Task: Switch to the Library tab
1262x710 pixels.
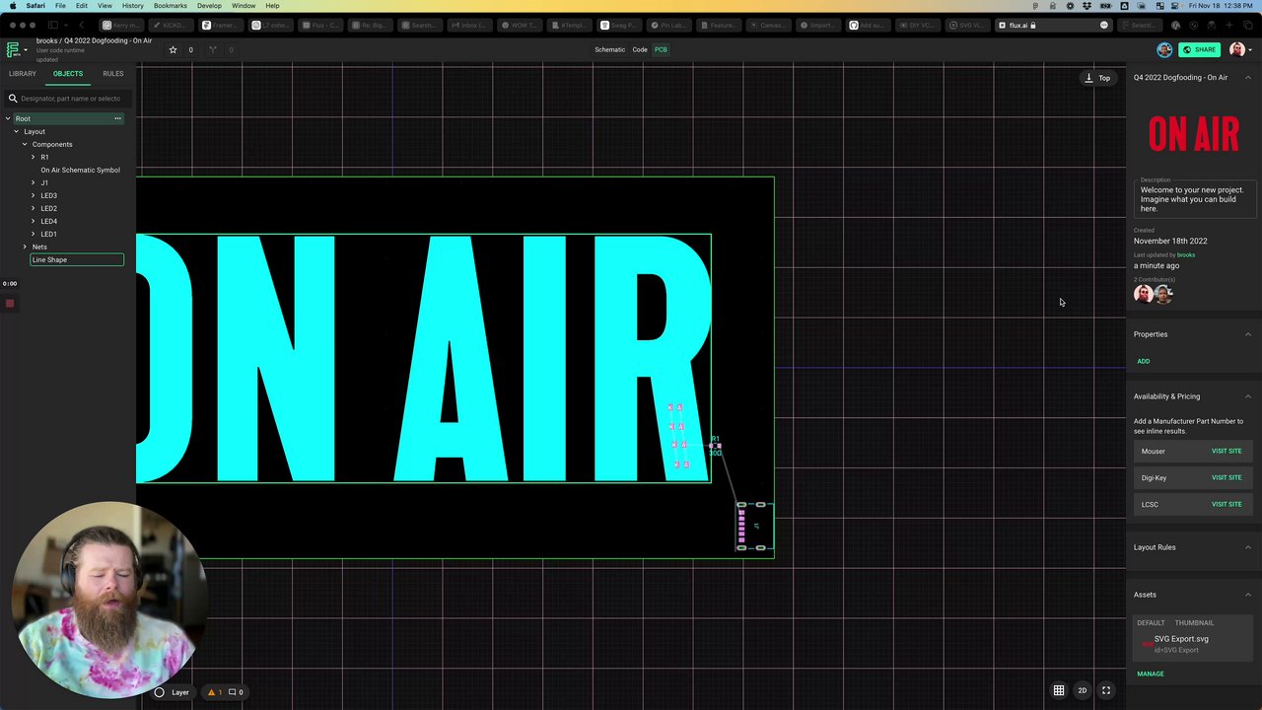Action: point(23,74)
